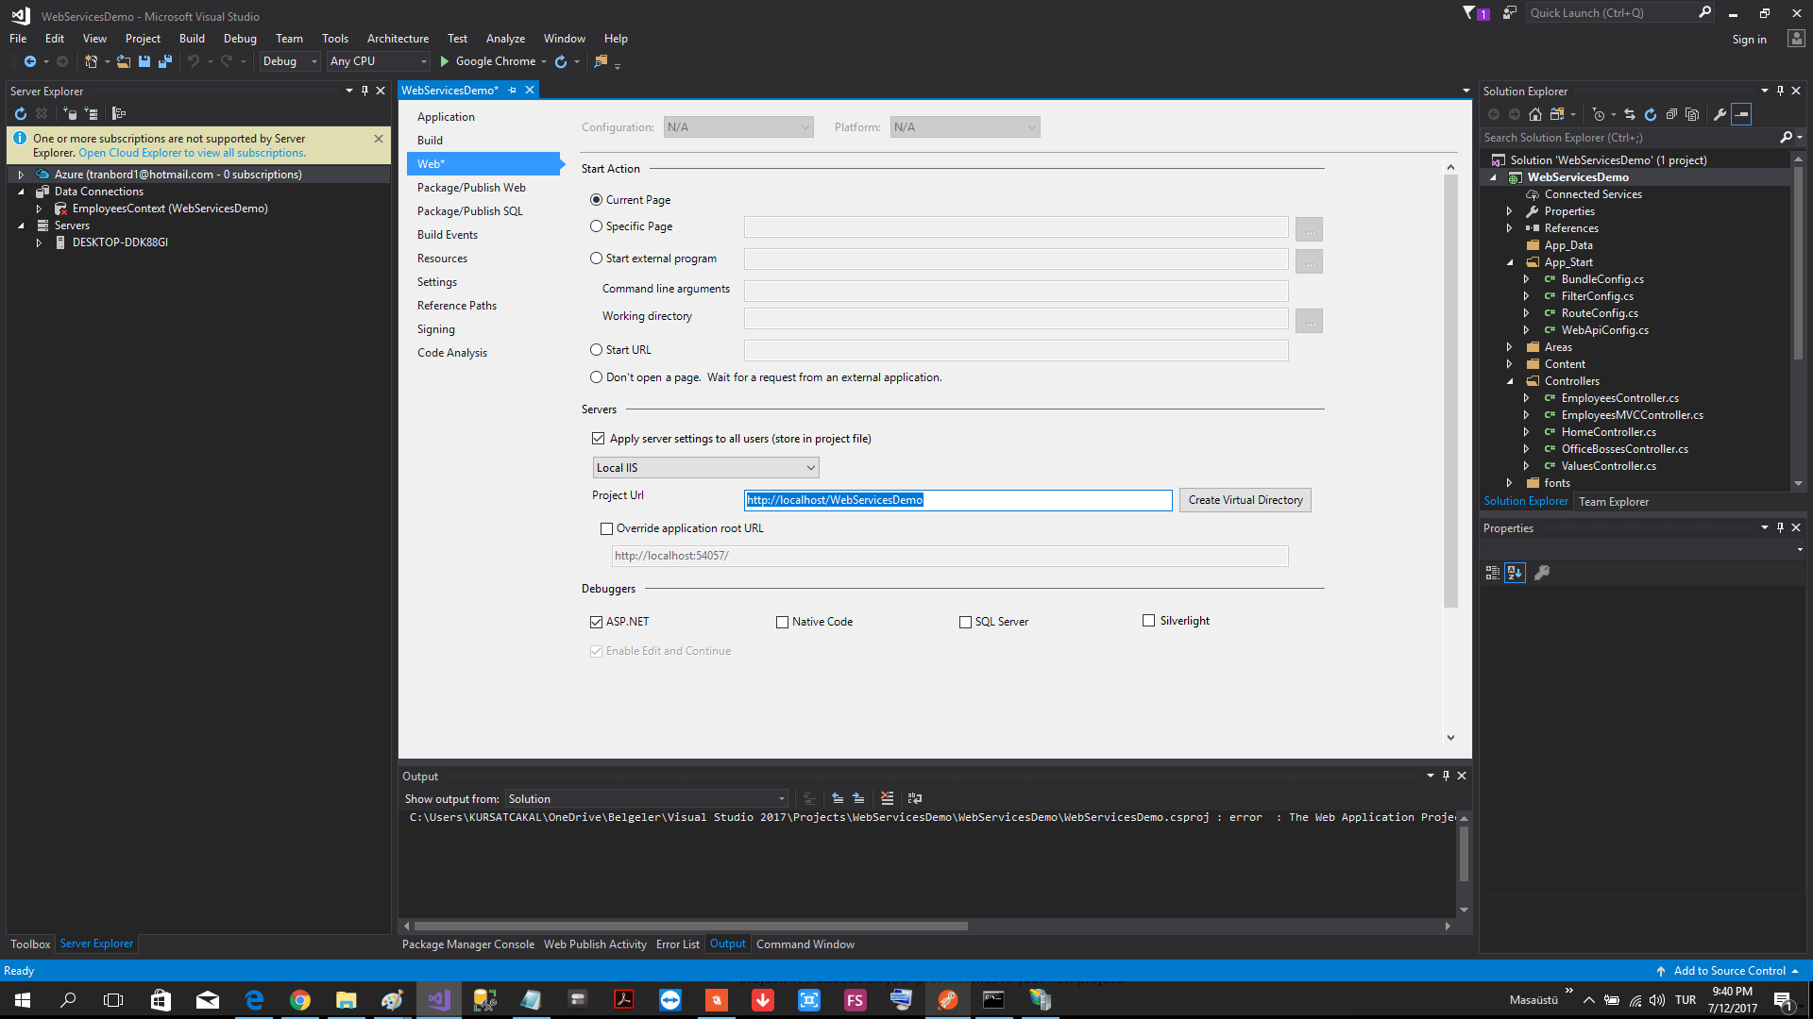Select the Start URL radio button
Image resolution: width=1813 pixels, height=1019 pixels.
[596, 350]
